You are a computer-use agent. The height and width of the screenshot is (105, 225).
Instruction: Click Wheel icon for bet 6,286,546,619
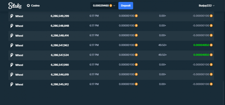(x=12, y=74)
